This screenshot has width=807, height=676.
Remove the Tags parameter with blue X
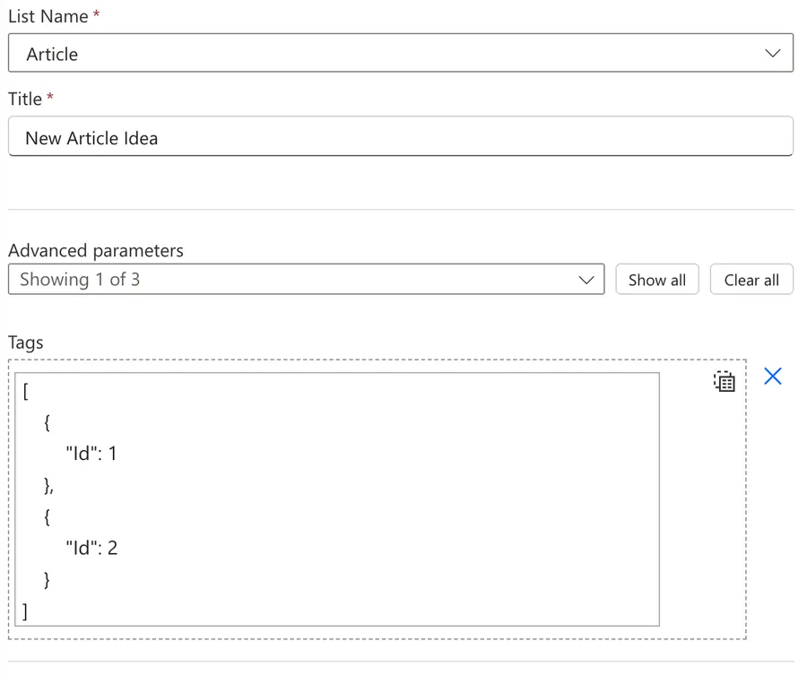click(773, 376)
